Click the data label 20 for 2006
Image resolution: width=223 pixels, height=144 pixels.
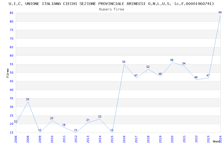click(15, 121)
